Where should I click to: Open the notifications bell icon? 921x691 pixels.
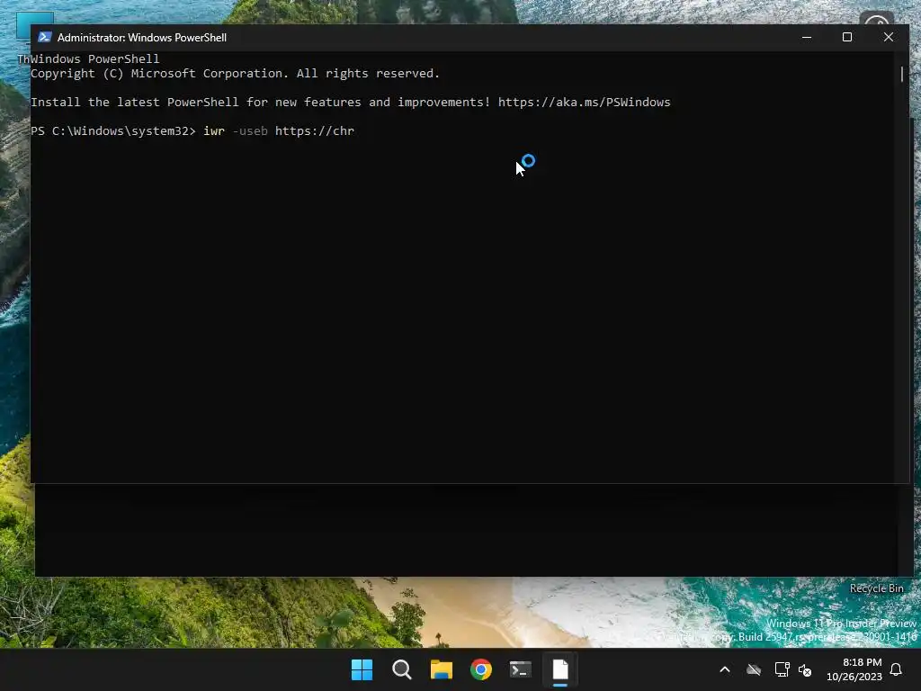coord(897,669)
